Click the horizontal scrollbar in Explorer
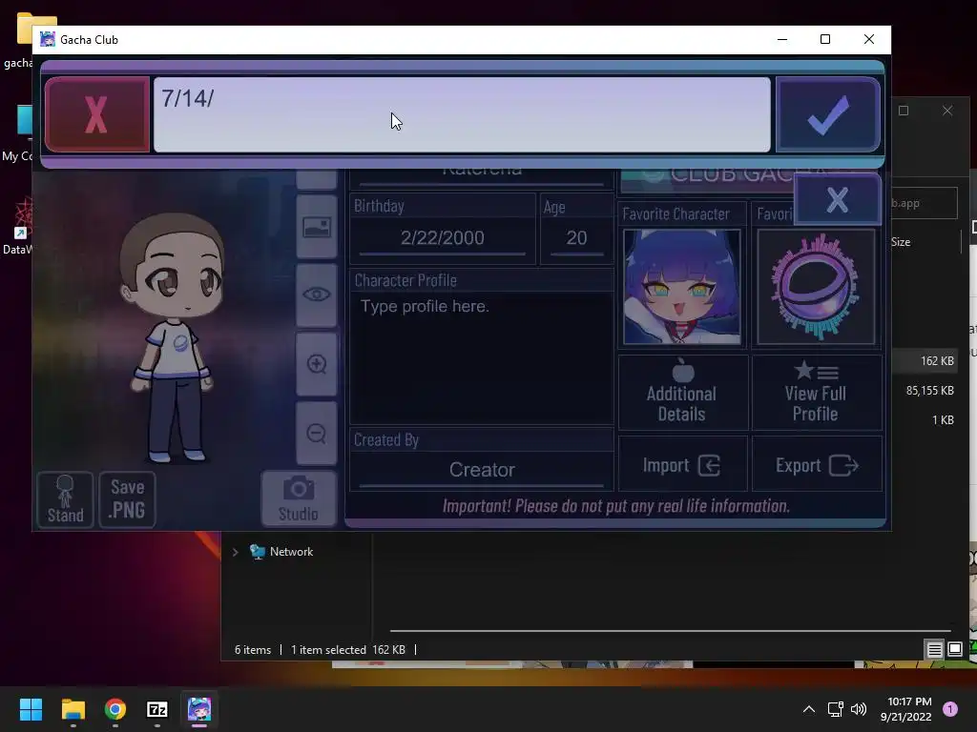 tap(671, 631)
